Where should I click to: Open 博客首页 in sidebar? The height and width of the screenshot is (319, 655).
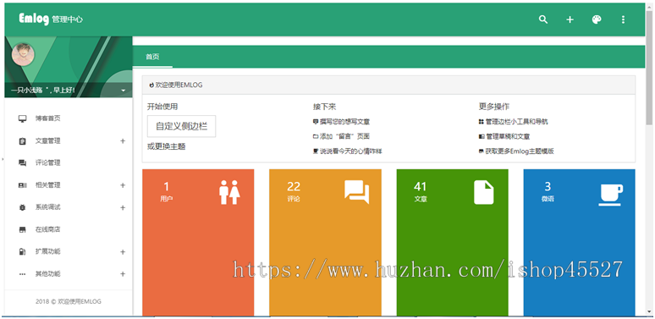point(47,118)
